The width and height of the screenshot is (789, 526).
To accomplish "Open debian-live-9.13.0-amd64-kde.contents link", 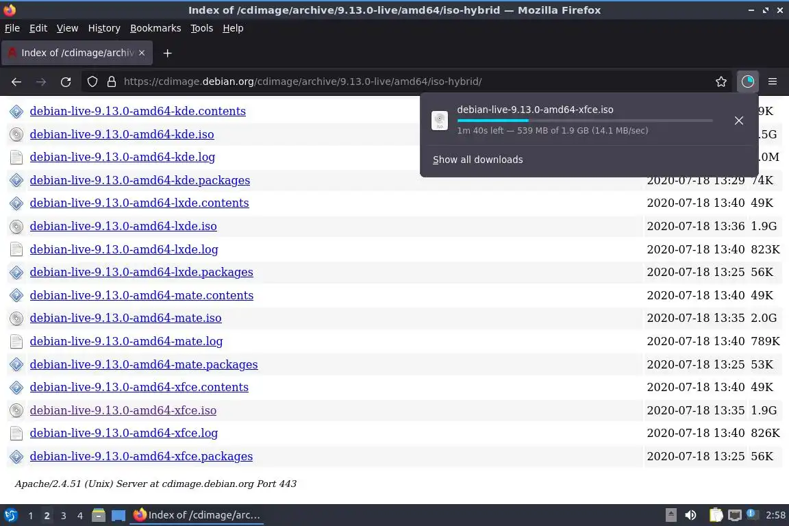I will pos(138,111).
